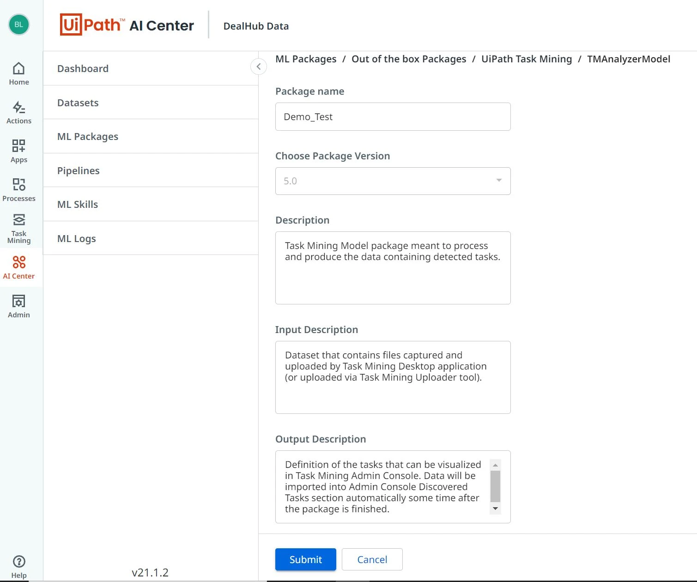
Task: Click the Package name input field
Action: pyautogui.click(x=393, y=117)
